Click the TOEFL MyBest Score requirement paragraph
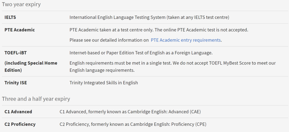This screenshot has width=289, height=132. [x=173, y=67]
